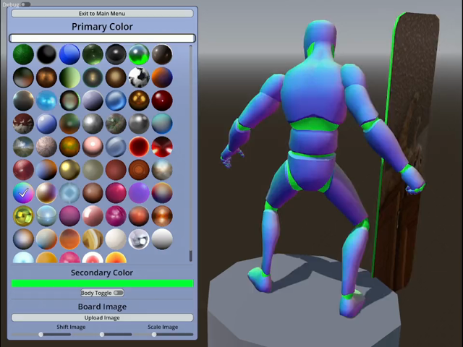Select the pink glossy sphere with highlight
This screenshot has width=463, height=347.
[93, 147]
